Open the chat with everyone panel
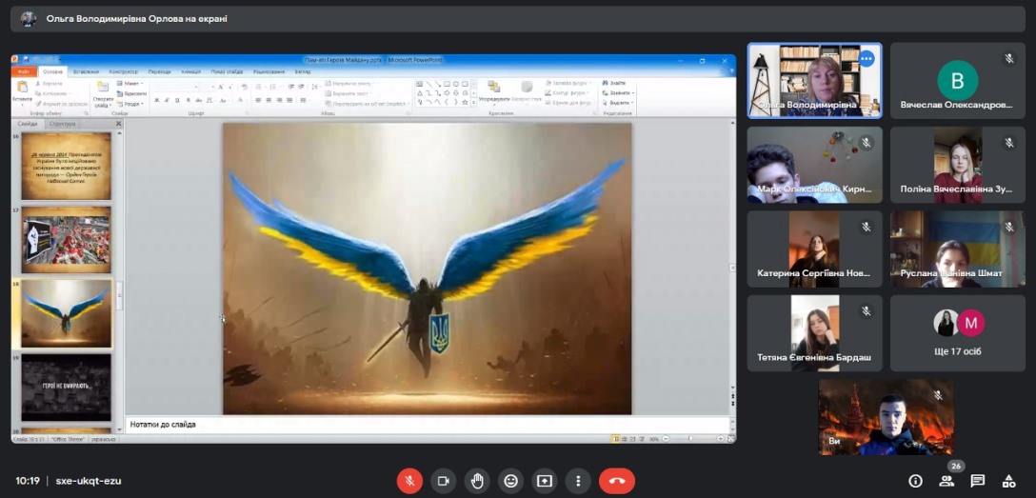The width and height of the screenshot is (1036, 498). point(977,481)
